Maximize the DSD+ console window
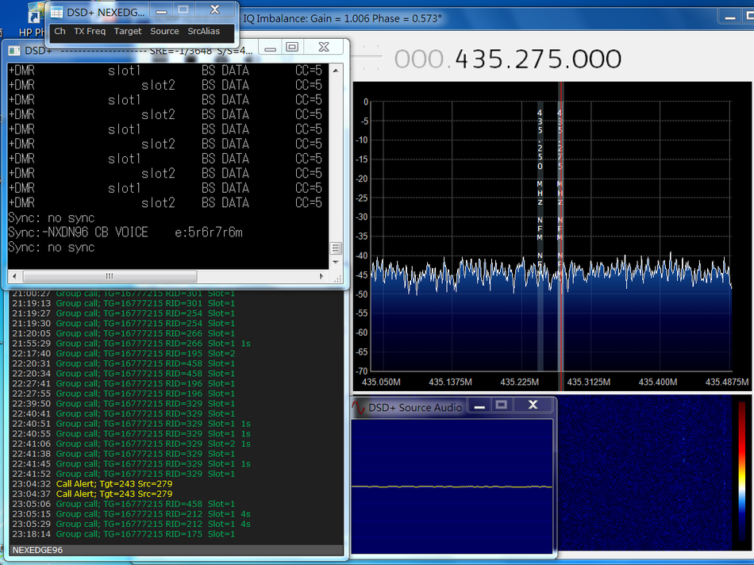Image resolution: width=754 pixels, height=565 pixels. 292,47
